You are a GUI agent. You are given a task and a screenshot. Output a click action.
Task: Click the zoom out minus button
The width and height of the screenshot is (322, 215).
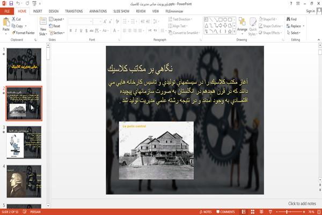(x=276, y=212)
